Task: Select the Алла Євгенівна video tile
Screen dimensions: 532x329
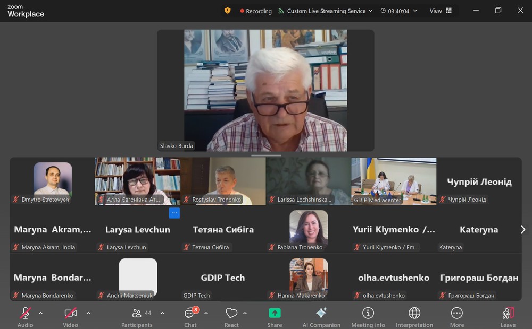Action: click(x=138, y=181)
